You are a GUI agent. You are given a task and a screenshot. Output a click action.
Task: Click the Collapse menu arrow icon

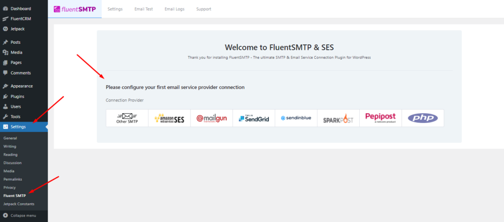(5, 216)
